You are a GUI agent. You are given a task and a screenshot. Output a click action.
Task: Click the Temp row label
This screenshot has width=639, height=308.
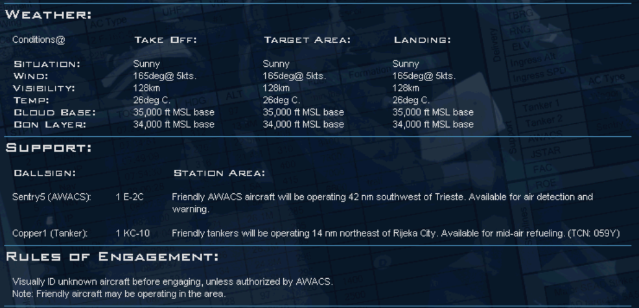tap(31, 100)
